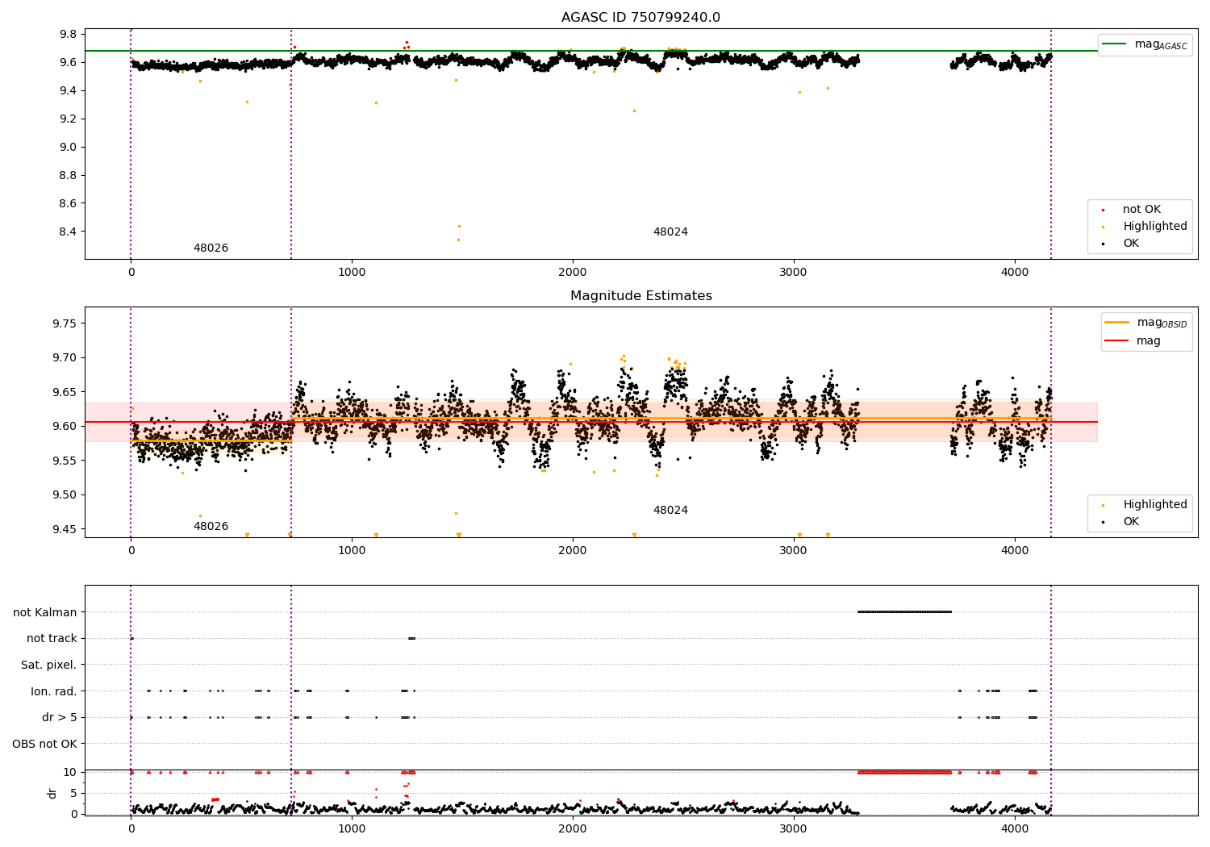The image size is (1210, 847).
Task: Select the "8.4" y-axis tick label
Action: coord(69,232)
